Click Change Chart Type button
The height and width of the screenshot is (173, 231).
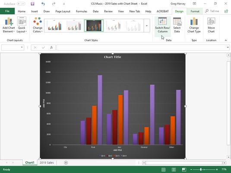click(194, 25)
